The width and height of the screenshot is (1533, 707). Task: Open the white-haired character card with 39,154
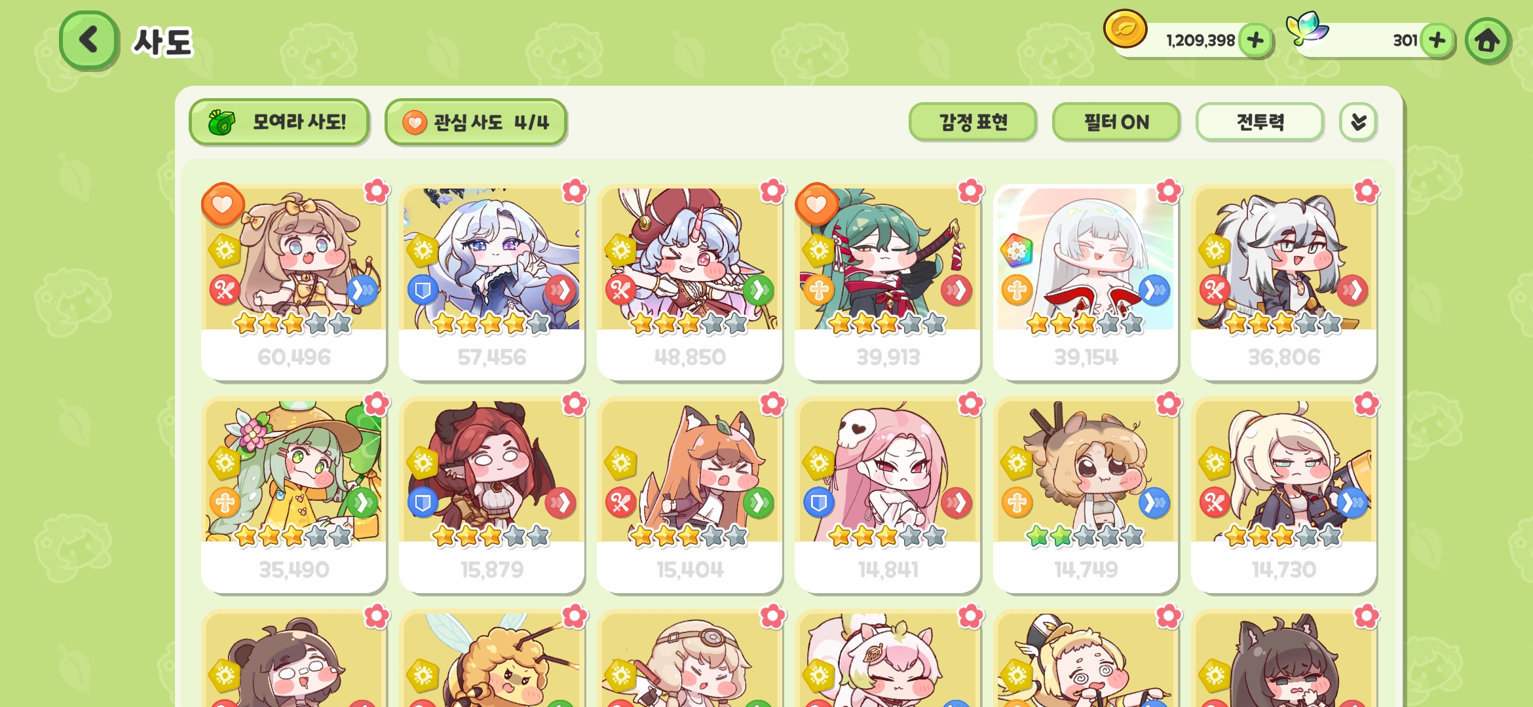pyautogui.click(x=1086, y=281)
